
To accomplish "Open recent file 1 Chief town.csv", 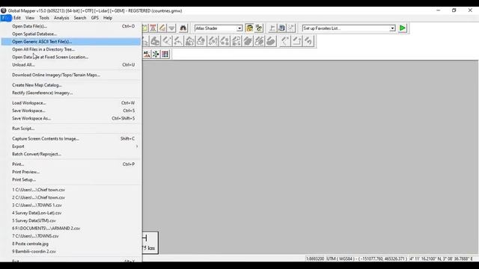I will click(x=71, y=190).
